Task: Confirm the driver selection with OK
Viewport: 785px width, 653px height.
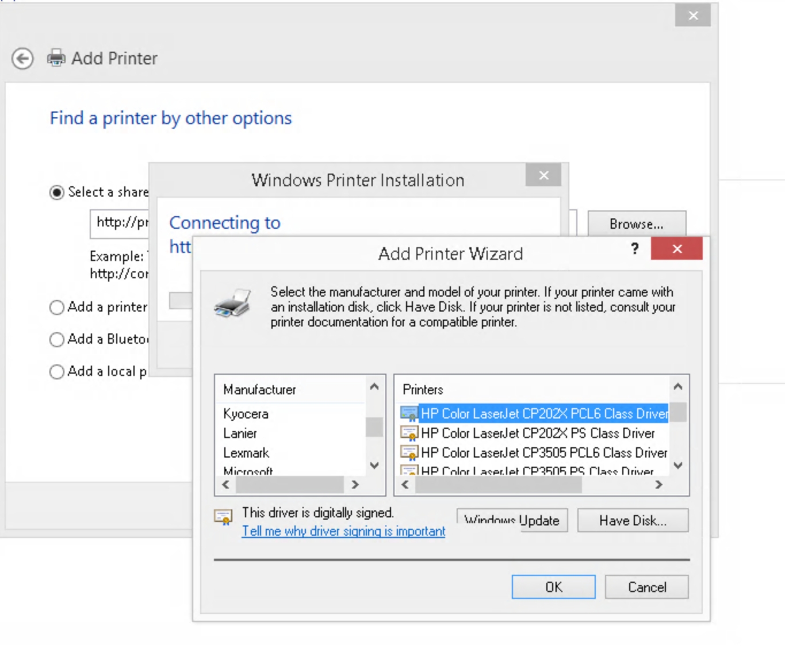Action: [x=553, y=587]
